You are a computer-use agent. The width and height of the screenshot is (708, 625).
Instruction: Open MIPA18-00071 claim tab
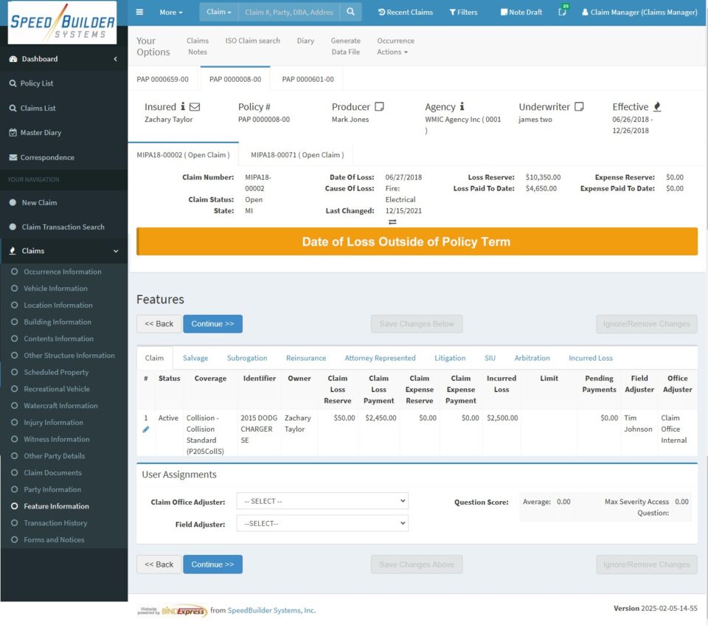(x=297, y=154)
